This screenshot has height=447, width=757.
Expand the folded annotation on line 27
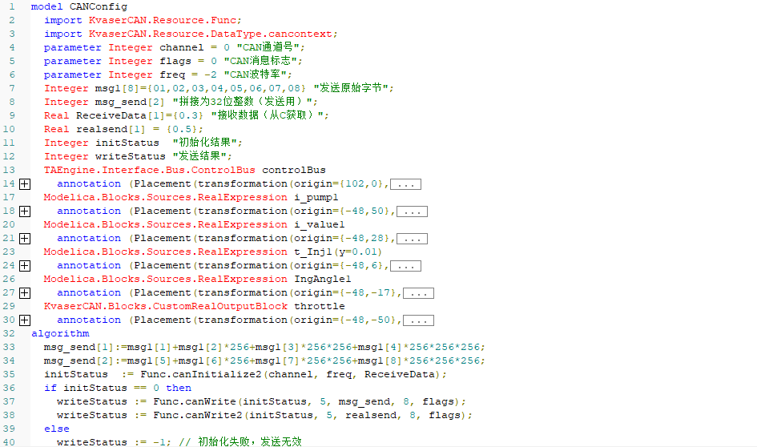25,293
